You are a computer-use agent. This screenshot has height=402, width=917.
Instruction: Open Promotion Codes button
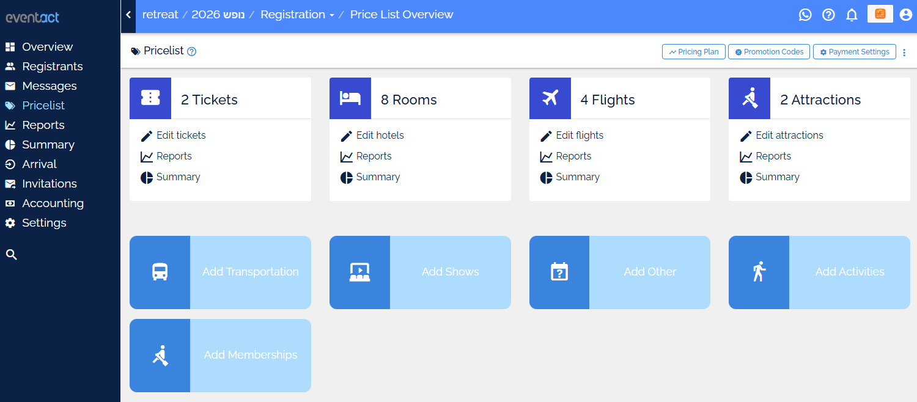pos(769,52)
